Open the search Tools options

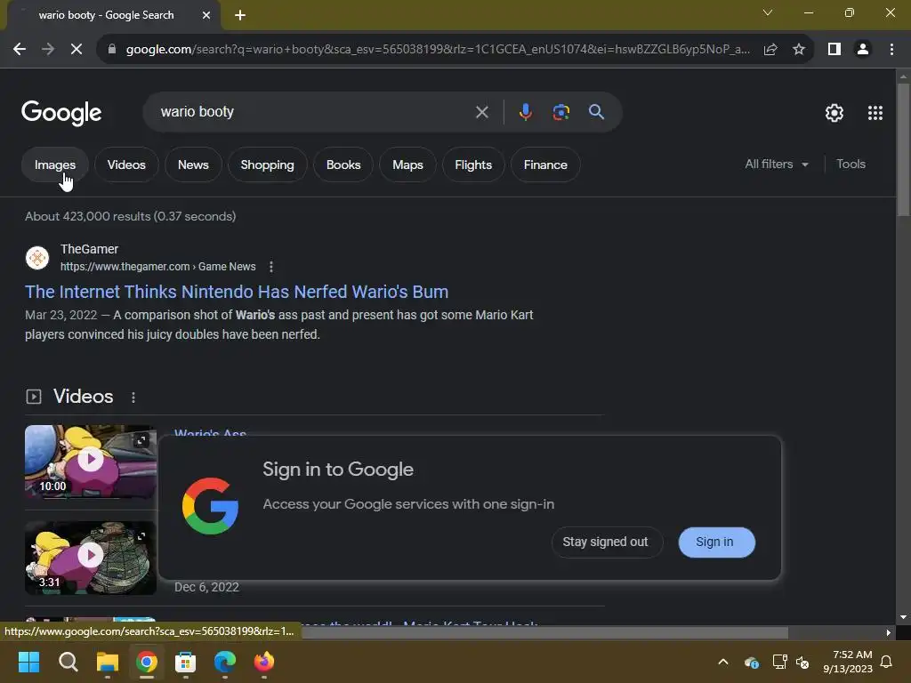[851, 165]
